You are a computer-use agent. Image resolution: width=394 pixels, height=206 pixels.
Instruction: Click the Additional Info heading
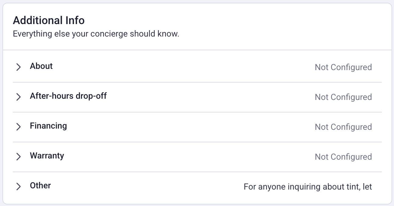click(x=49, y=20)
